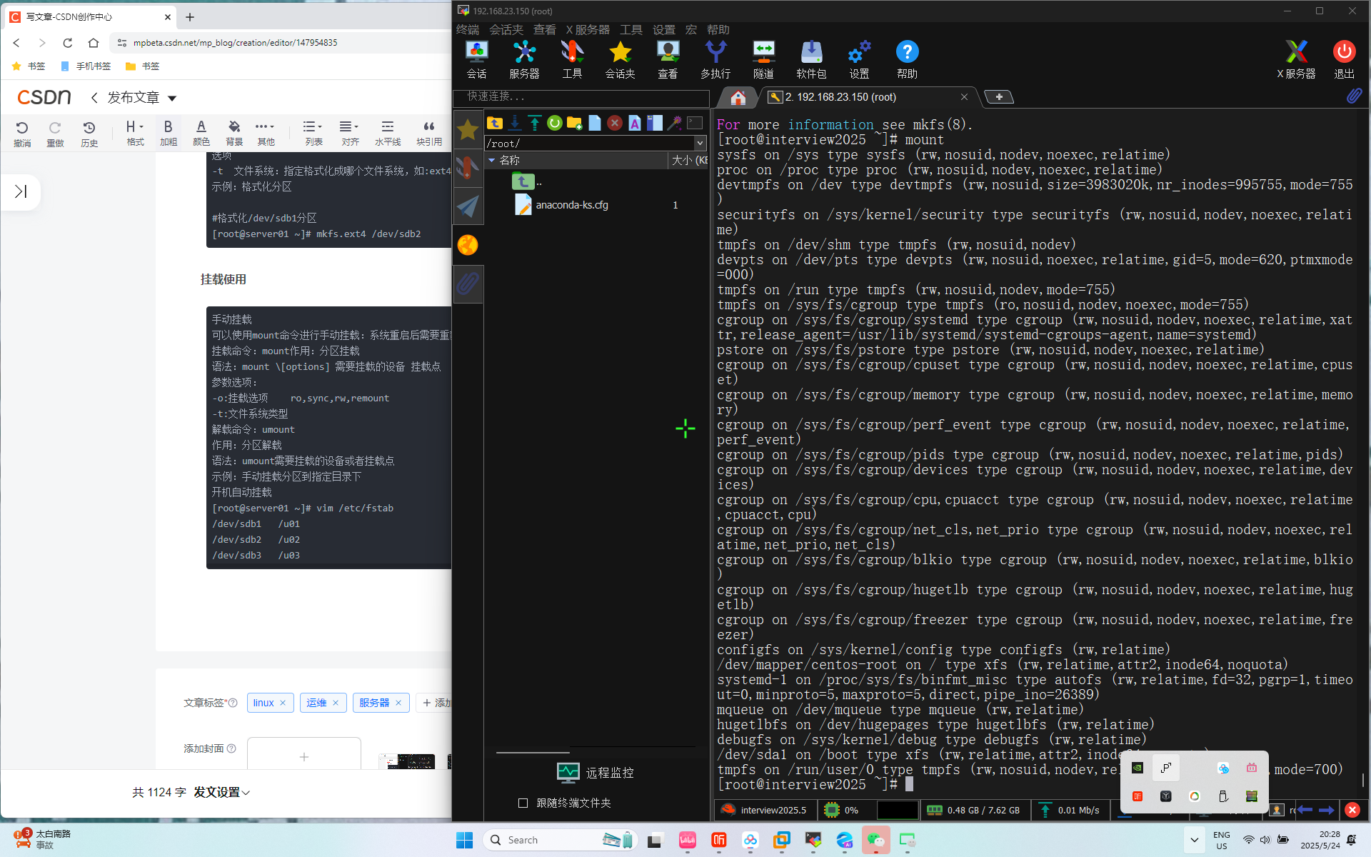Open the anaconda-ks.cfg file
Viewport: 1371px width, 857px height.
pos(571,205)
